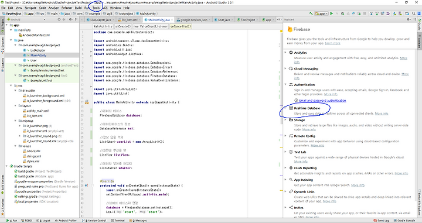The width and height of the screenshot is (422, 223).
Task: Open the Assistant panel gear settings icon
Action: click(x=409, y=19)
